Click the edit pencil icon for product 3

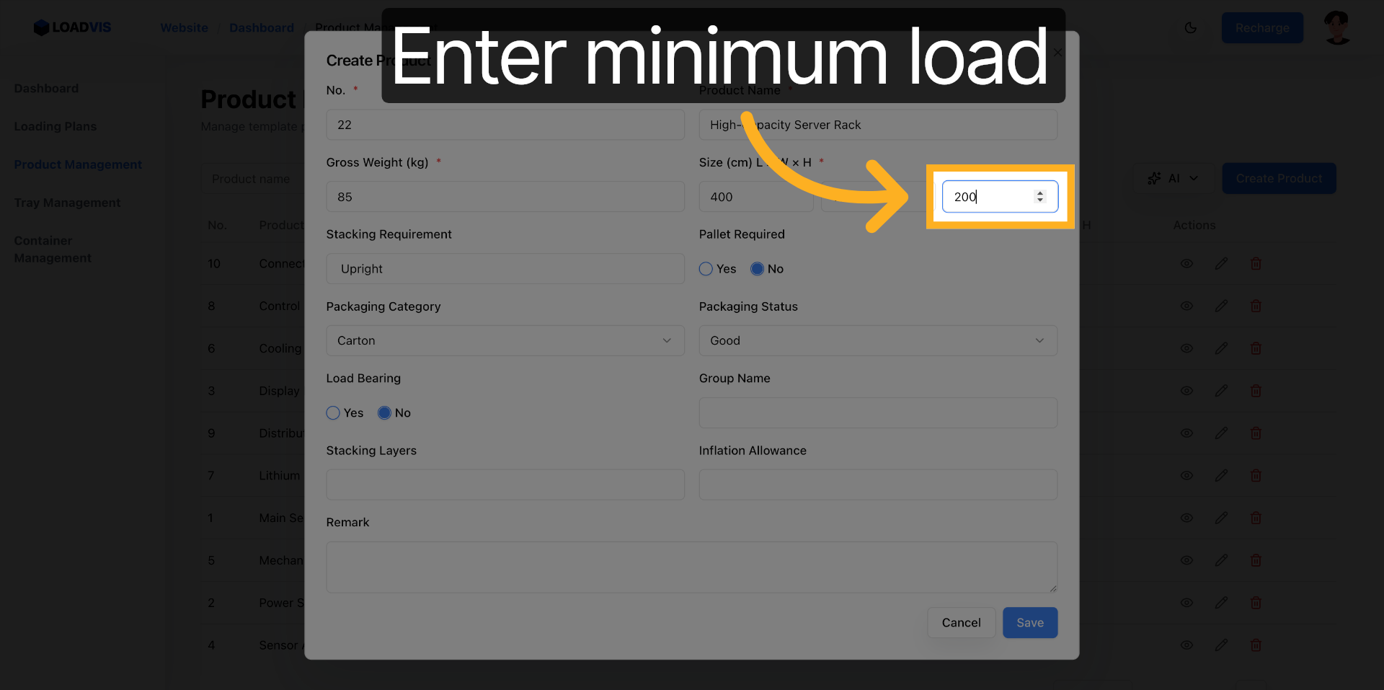click(1221, 391)
